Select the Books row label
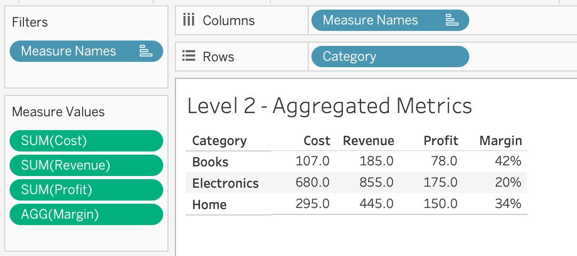 (x=210, y=162)
